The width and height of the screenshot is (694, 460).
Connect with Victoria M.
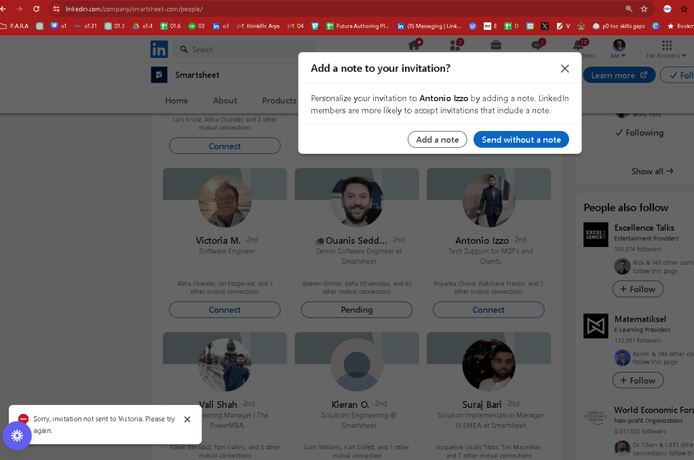225,310
